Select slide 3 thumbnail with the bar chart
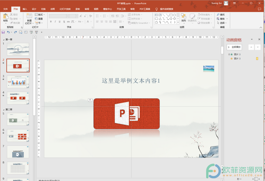Viewport: 265px width, 181px height. [18, 82]
